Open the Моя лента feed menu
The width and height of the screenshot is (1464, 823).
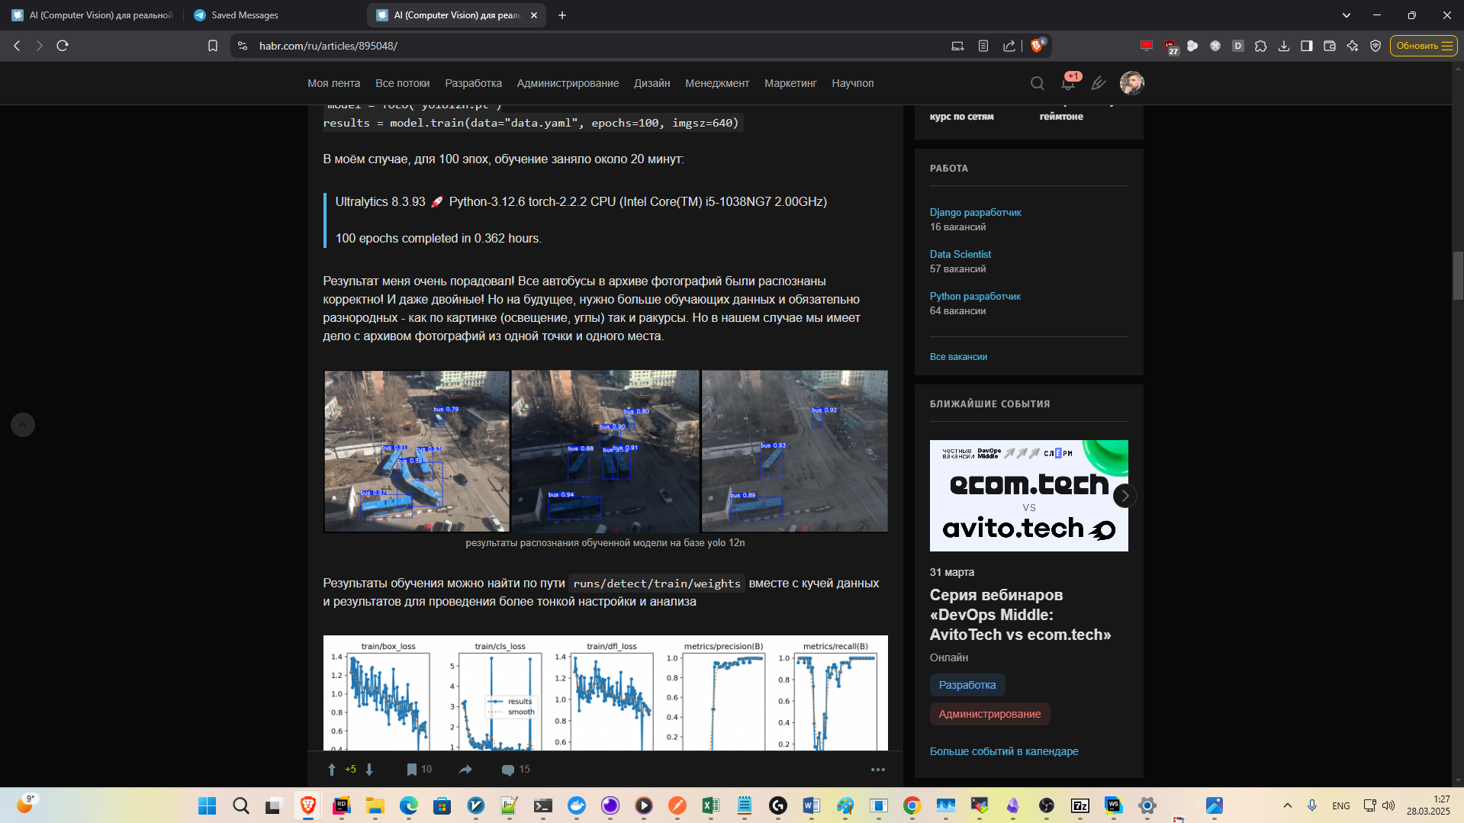[333, 83]
